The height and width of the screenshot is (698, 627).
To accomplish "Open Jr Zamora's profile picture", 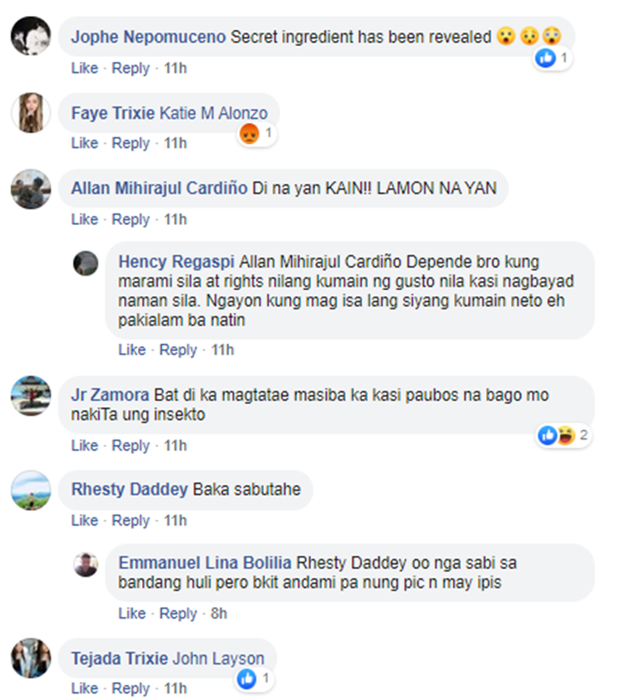I will point(31,395).
